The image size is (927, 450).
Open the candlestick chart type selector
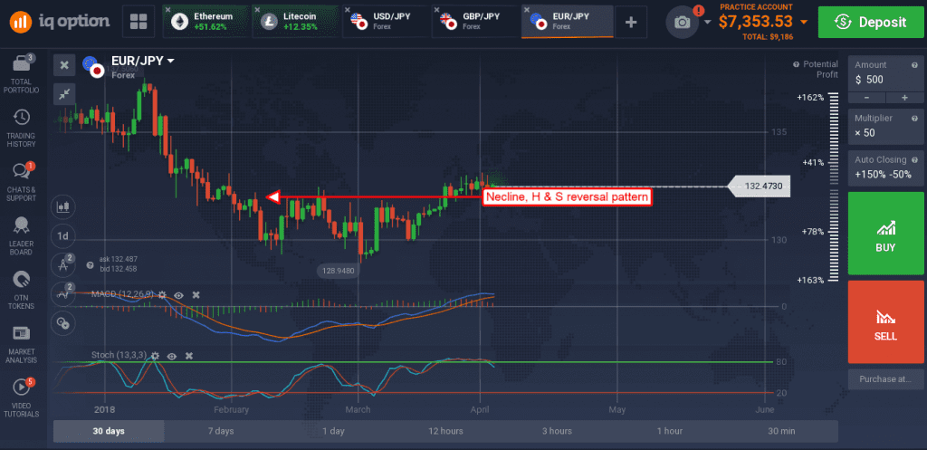(62, 206)
